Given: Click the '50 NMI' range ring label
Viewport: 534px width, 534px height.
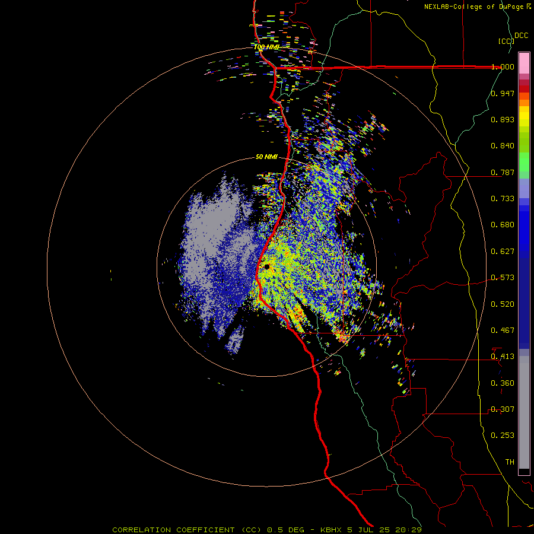Looking at the screenshot, I should pyautogui.click(x=266, y=157).
